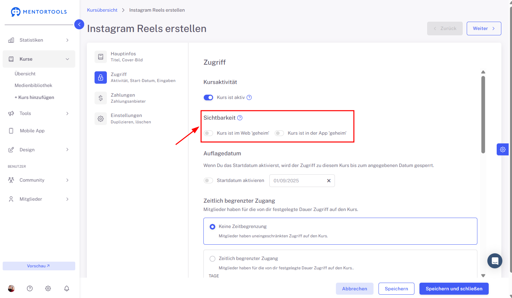Image resolution: width=512 pixels, height=298 pixels.
Task: Enable 'Kurs ist im Web geheim' switch
Action: pos(208,133)
